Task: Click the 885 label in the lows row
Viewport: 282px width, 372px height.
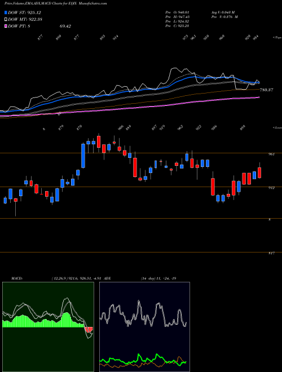Action: 129,127
